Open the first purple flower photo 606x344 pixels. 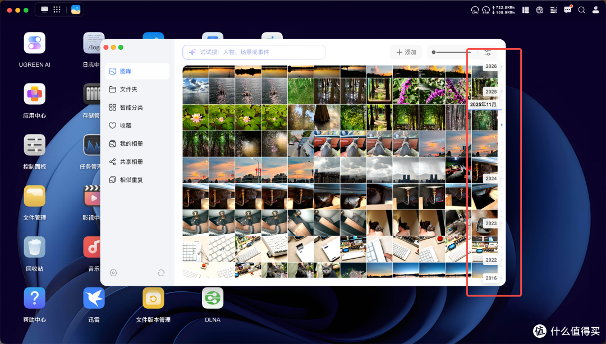(406, 91)
